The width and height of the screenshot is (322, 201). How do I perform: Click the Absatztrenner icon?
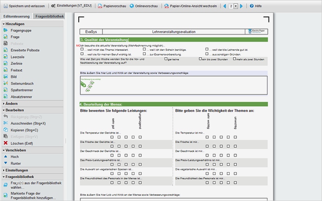click(x=6, y=96)
